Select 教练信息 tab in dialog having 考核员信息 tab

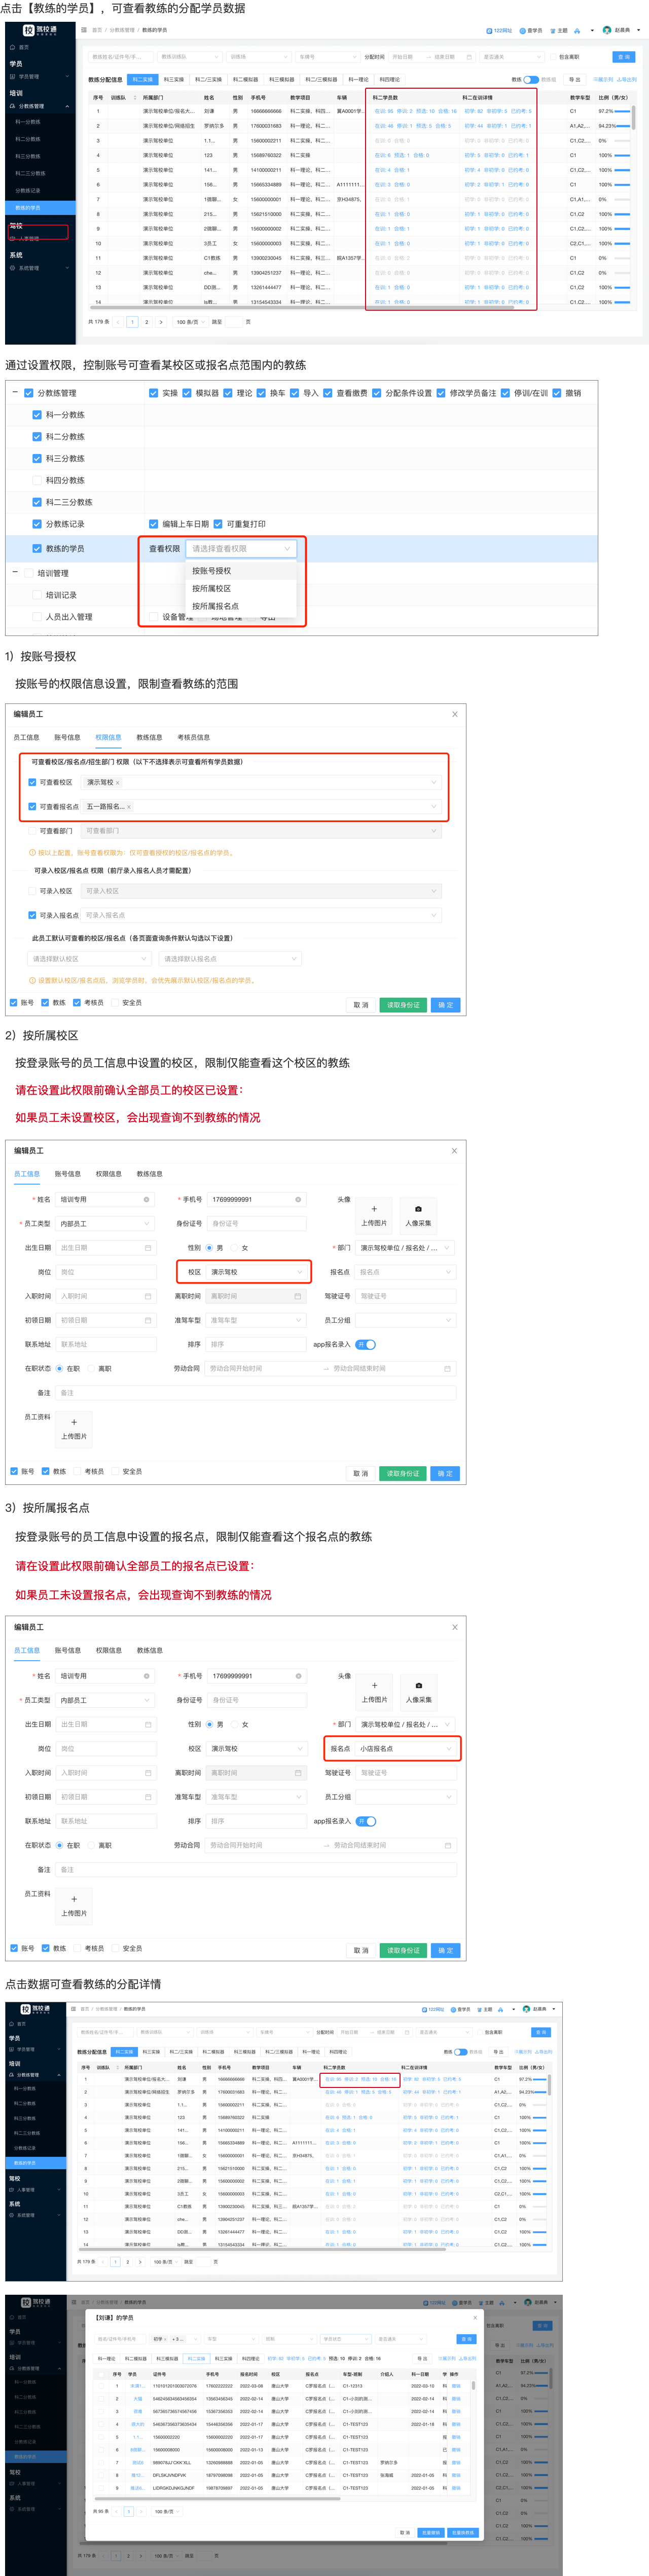point(149,737)
